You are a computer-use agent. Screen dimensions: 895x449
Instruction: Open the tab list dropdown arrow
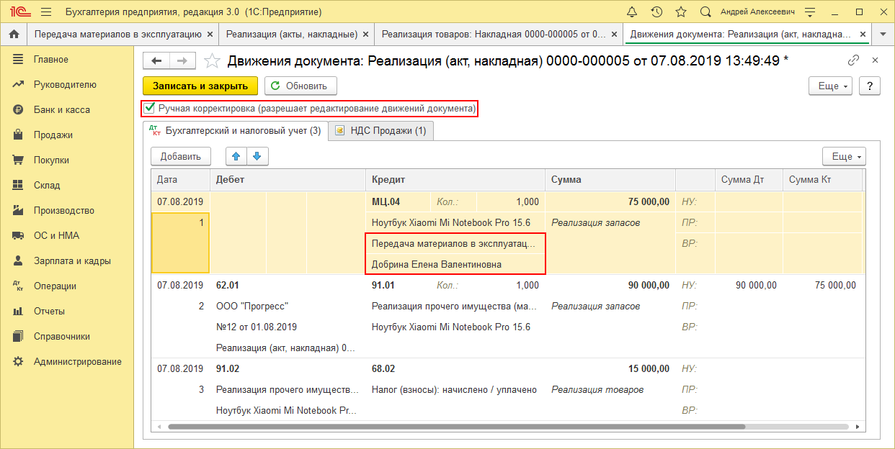click(883, 34)
